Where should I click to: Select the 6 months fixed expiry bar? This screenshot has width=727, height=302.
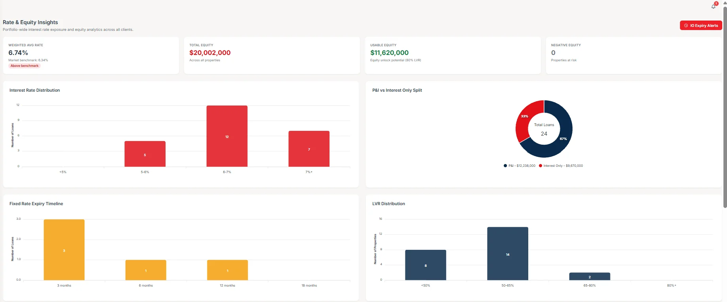(x=146, y=270)
